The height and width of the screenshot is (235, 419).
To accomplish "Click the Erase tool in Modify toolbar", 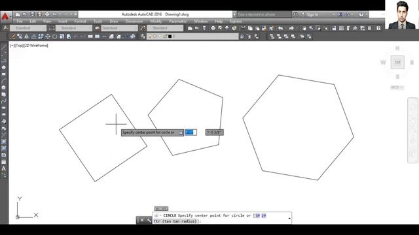I will pos(12,37).
